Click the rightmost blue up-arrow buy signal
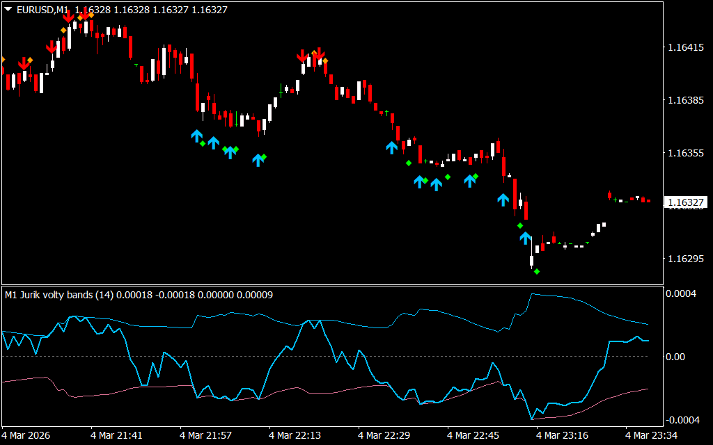The width and height of the screenshot is (713, 445). 525,238
